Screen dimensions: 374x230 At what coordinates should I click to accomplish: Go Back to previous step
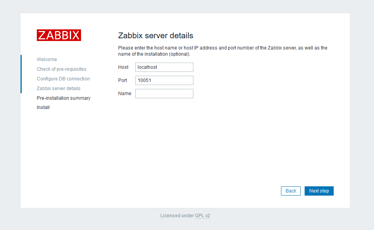click(x=291, y=191)
